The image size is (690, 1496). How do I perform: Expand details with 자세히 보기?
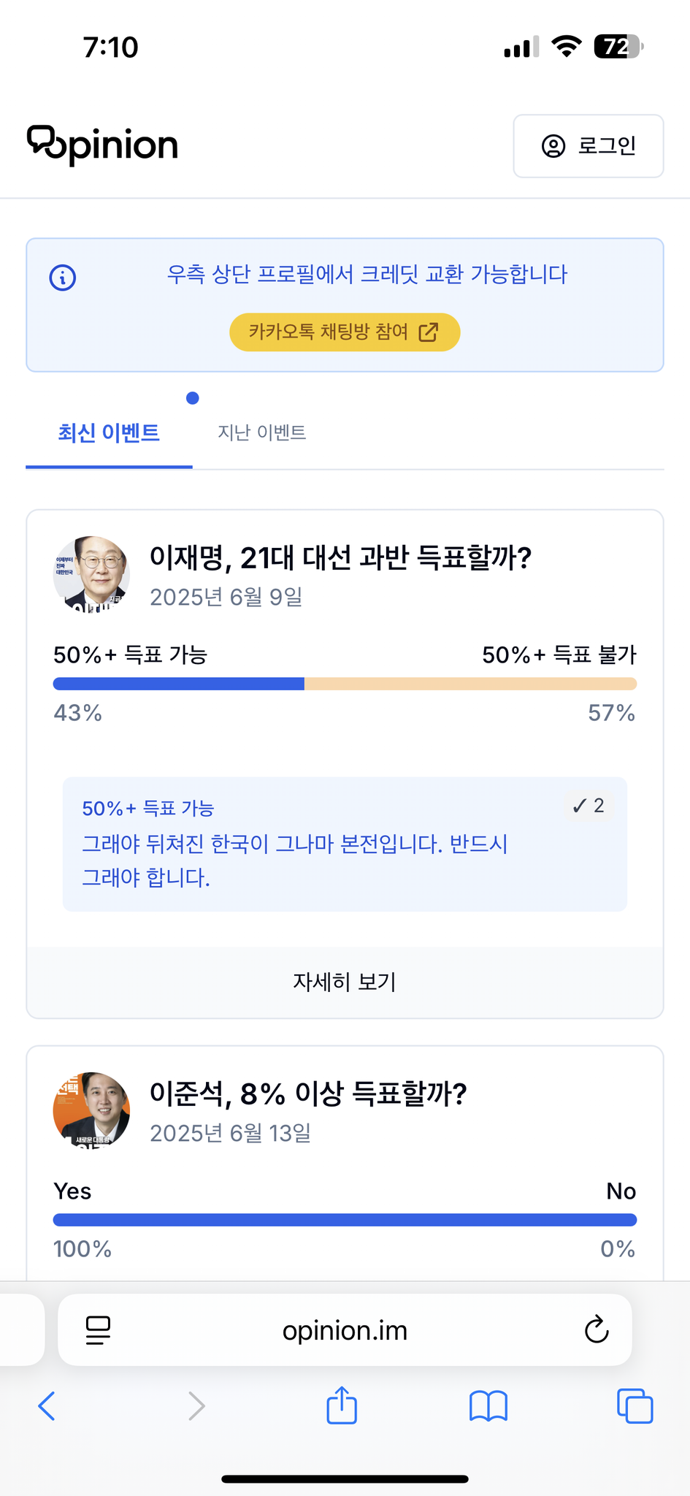point(345,982)
